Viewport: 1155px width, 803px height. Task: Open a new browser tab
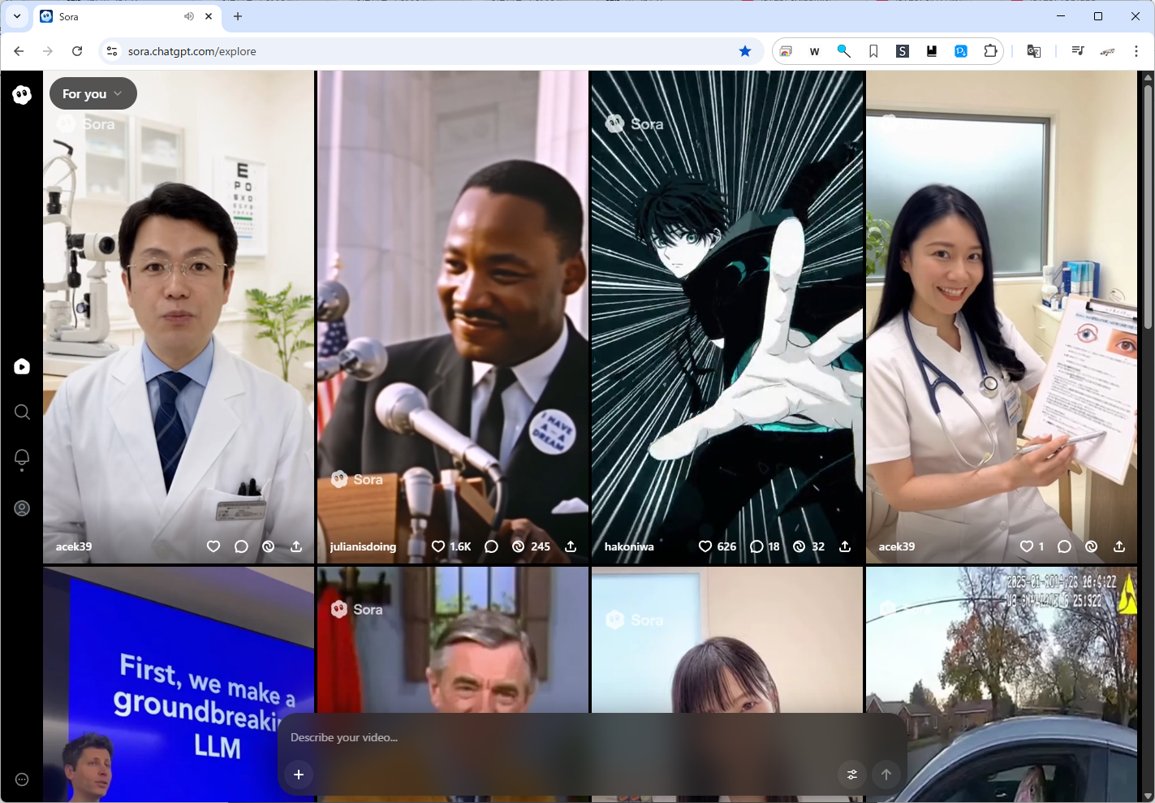pos(238,16)
